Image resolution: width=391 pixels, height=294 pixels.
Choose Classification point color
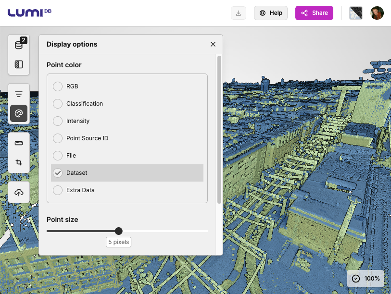pos(58,104)
